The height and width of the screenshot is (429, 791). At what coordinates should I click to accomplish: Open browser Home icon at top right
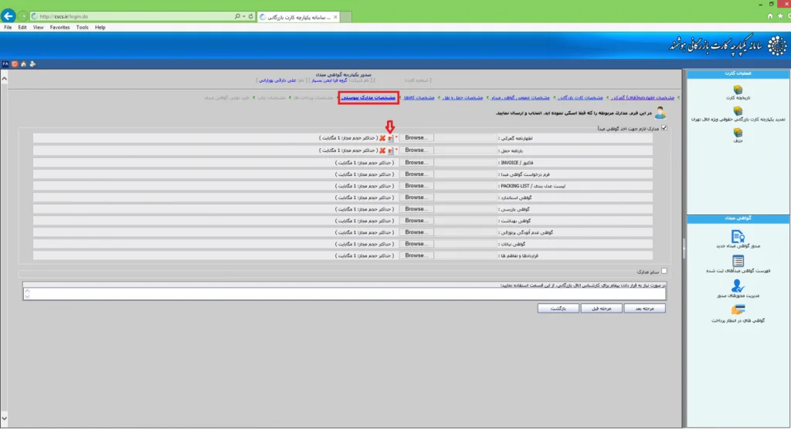[770, 16]
